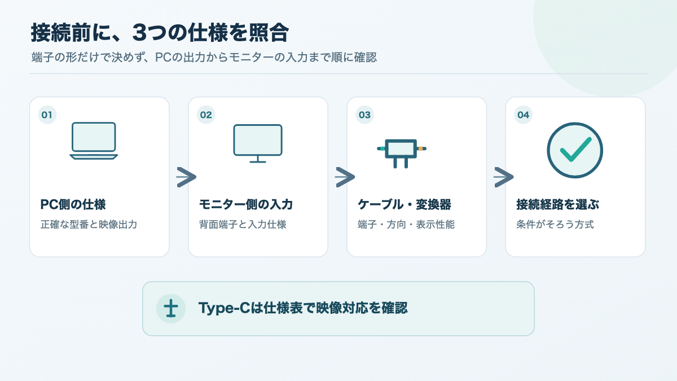Screen dimensions: 677x381
Task: Click the text 'Type-Cは仕様表で映像対応を確認'
Action: (302, 308)
